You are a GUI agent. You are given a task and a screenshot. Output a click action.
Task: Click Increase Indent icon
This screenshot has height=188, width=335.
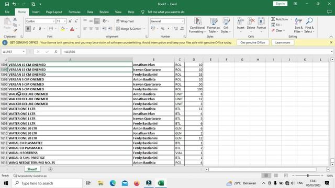[x=110, y=29]
